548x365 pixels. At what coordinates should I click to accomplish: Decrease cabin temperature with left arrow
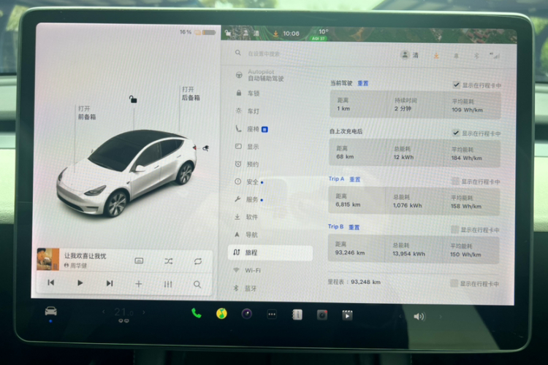click(x=104, y=311)
